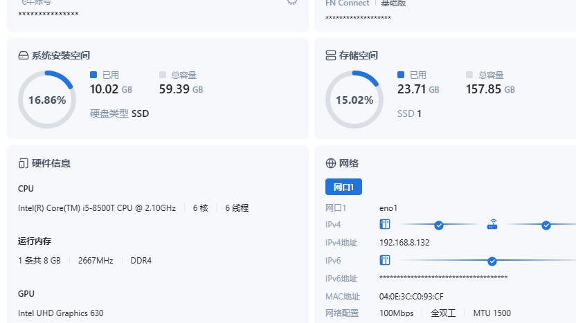576x323 pixels.
Task: Click the masked IPv6 address value
Action: click(x=443, y=277)
